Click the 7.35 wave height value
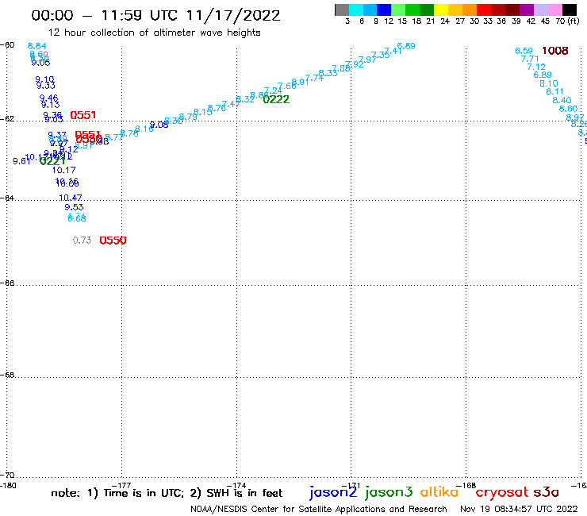The width and height of the screenshot is (587, 516). [x=380, y=55]
